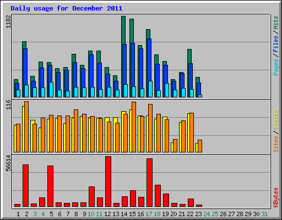Select day label "5" on the x-axis
This screenshot has height=220, width=282.
point(51,214)
